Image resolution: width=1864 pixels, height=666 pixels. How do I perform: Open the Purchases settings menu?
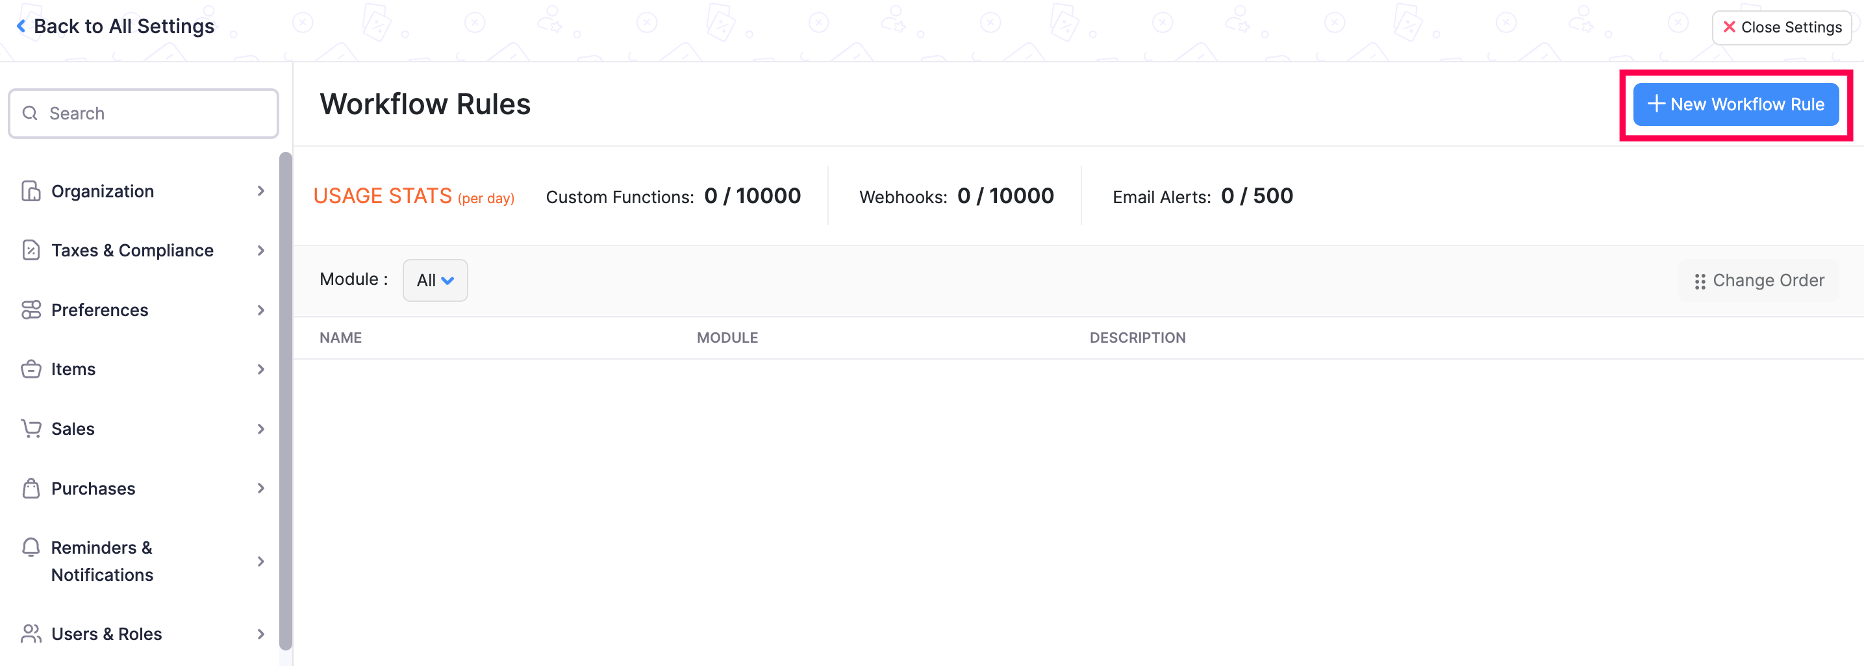260,488
